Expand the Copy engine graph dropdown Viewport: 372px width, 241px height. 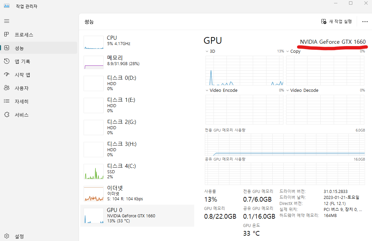pos(287,51)
